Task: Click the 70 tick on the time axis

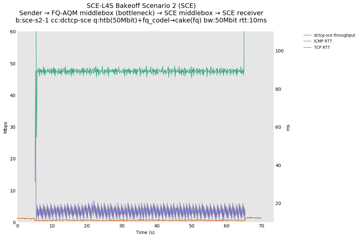Action: coord(261,226)
